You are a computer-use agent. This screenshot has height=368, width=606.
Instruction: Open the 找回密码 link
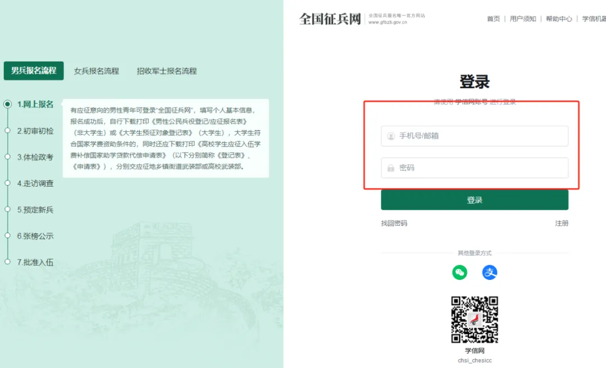point(394,223)
